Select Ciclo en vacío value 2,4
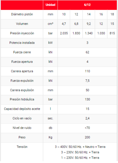Viewport: 118px width, 163px height. (87, 118)
